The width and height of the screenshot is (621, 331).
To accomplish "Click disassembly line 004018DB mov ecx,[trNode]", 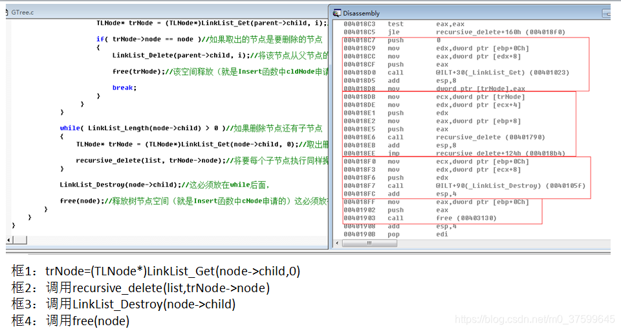I will tap(434, 97).
